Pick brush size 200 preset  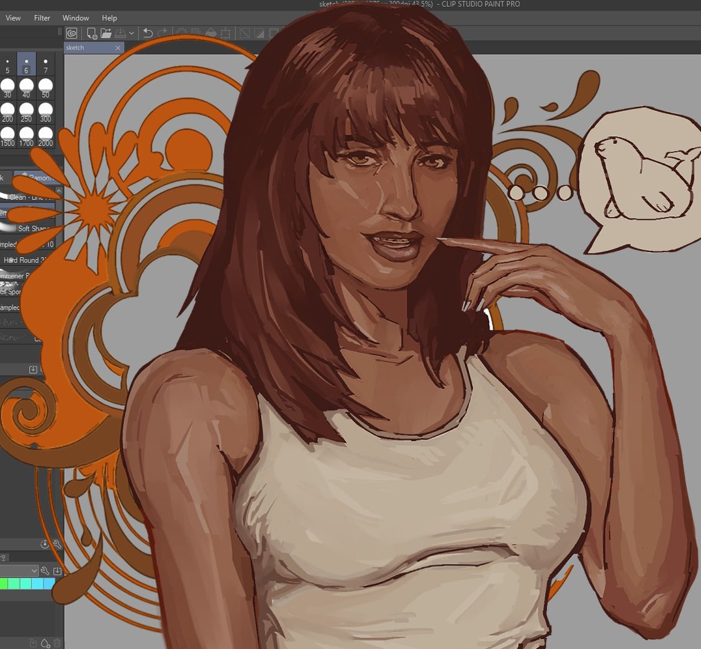pyautogui.click(x=7, y=112)
